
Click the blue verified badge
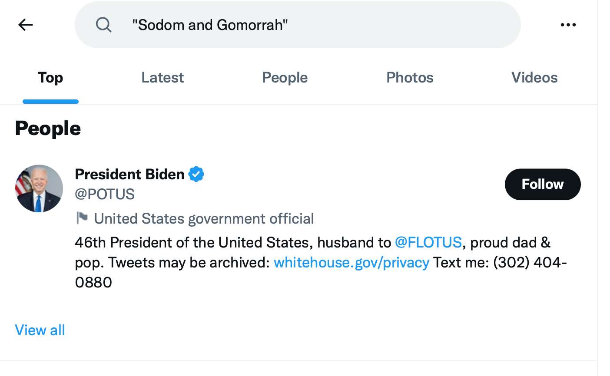[196, 174]
